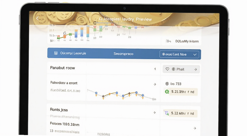Click the coin stack icon in blue bar

click(56, 53)
